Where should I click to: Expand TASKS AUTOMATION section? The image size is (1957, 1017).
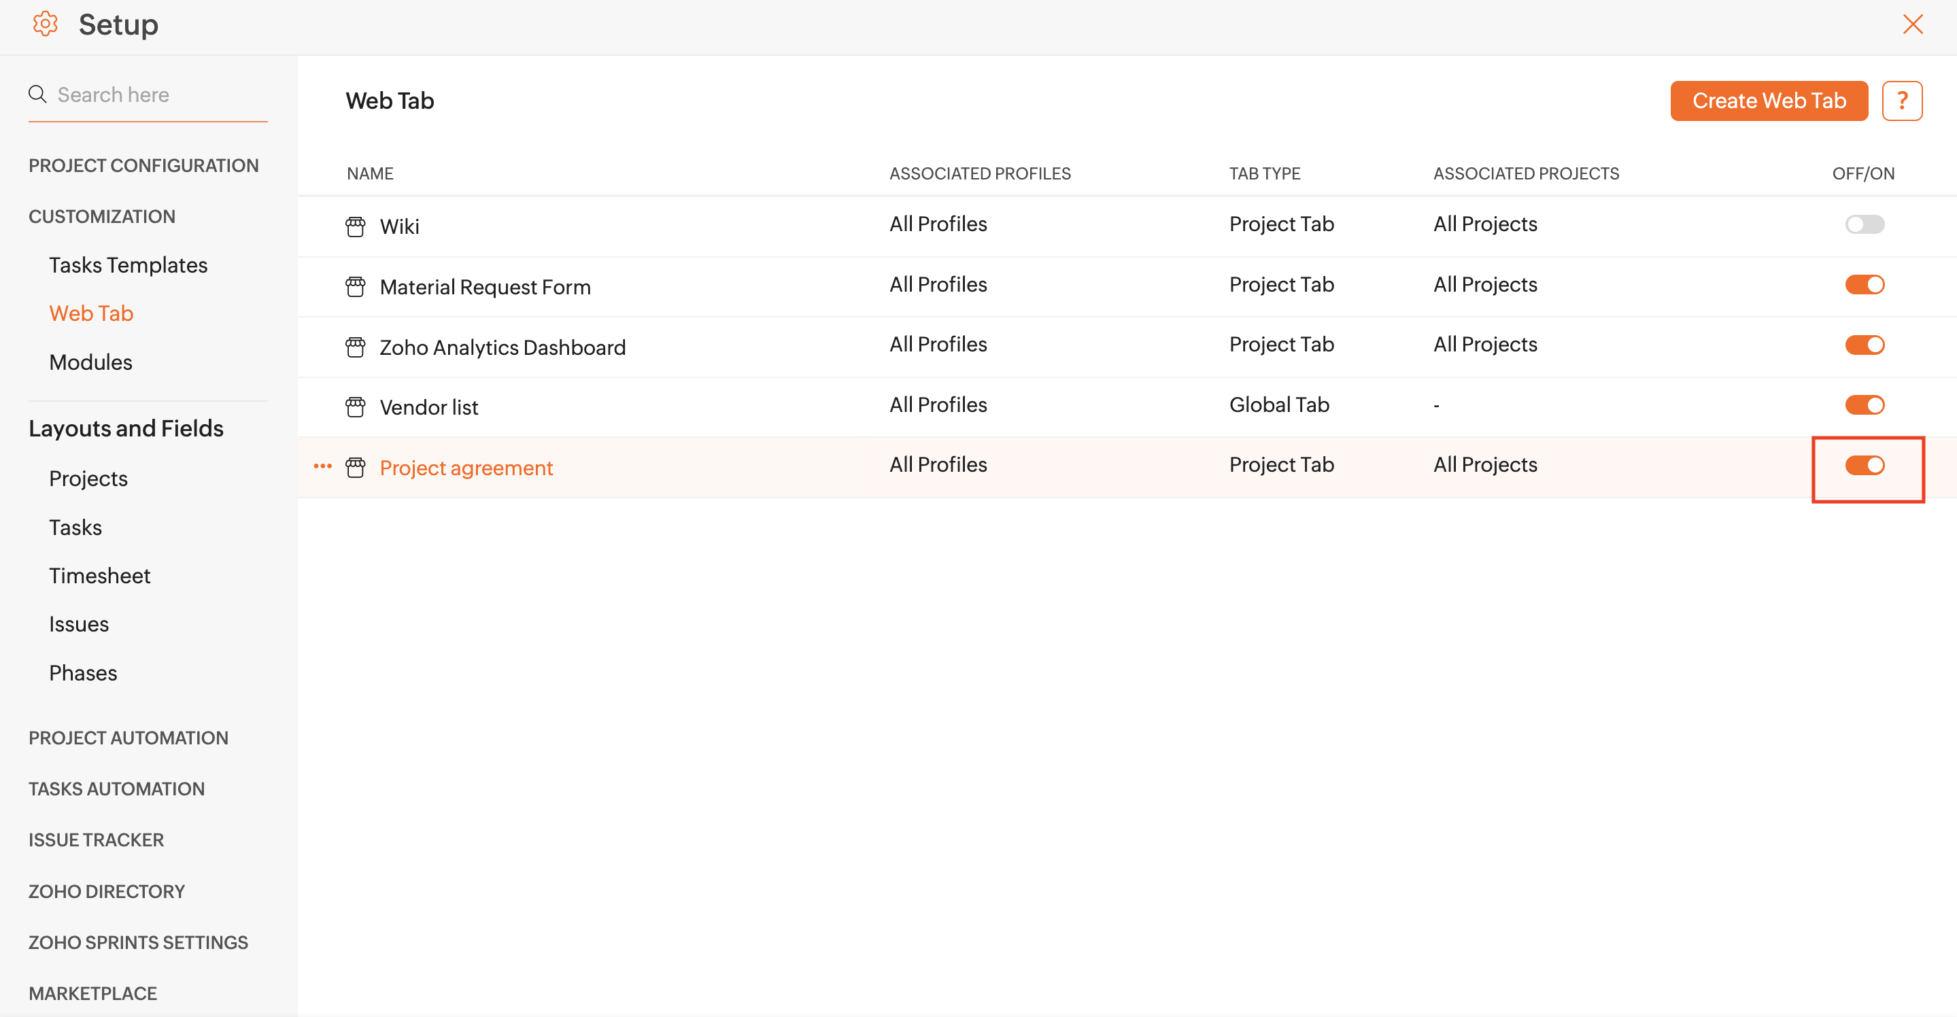[x=116, y=789]
